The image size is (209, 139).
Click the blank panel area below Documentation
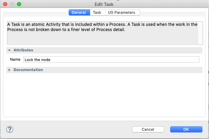point(104,95)
